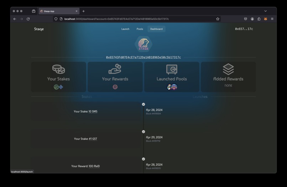The image size is (287, 187).
Task: Click the timeline check for 10 SMS stake
Action: [143, 105]
